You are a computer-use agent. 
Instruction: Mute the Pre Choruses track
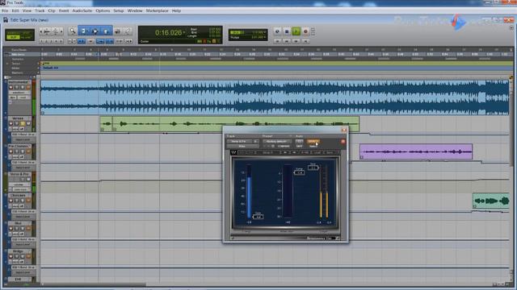coord(28,151)
